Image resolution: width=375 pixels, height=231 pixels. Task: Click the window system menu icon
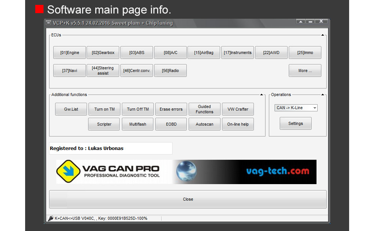(x=48, y=23)
